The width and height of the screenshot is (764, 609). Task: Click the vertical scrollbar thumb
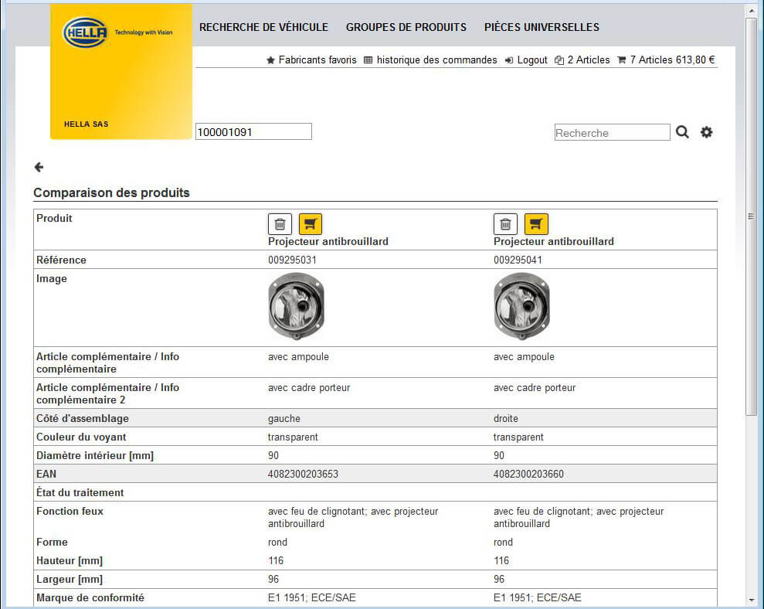(x=751, y=216)
